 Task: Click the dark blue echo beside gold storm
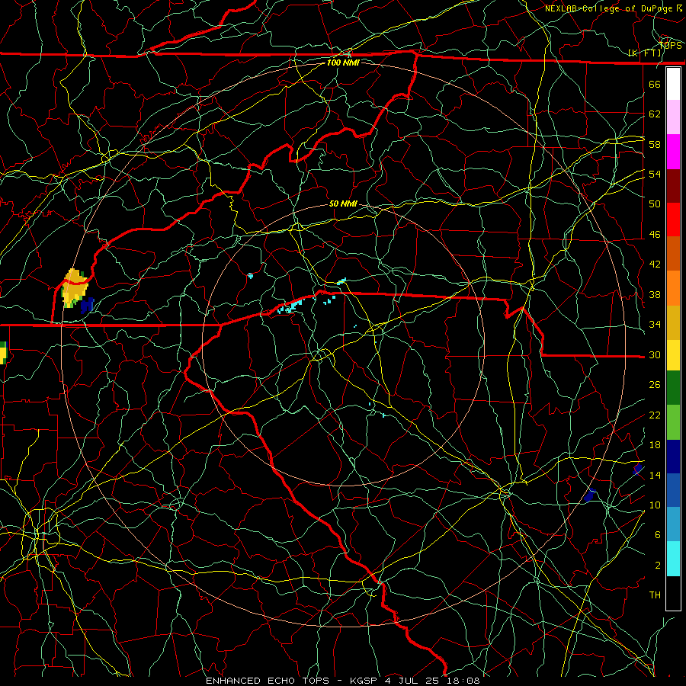(87, 305)
